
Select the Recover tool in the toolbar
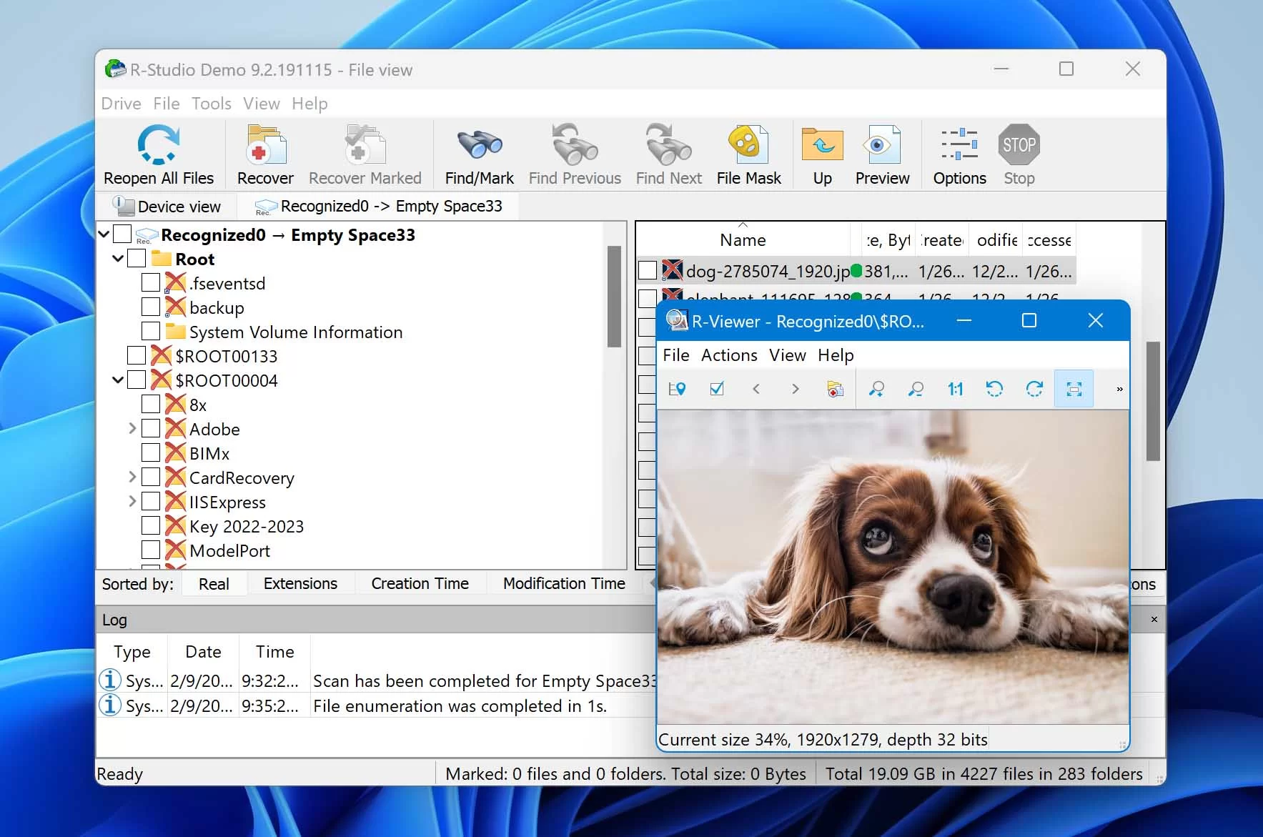264,154
